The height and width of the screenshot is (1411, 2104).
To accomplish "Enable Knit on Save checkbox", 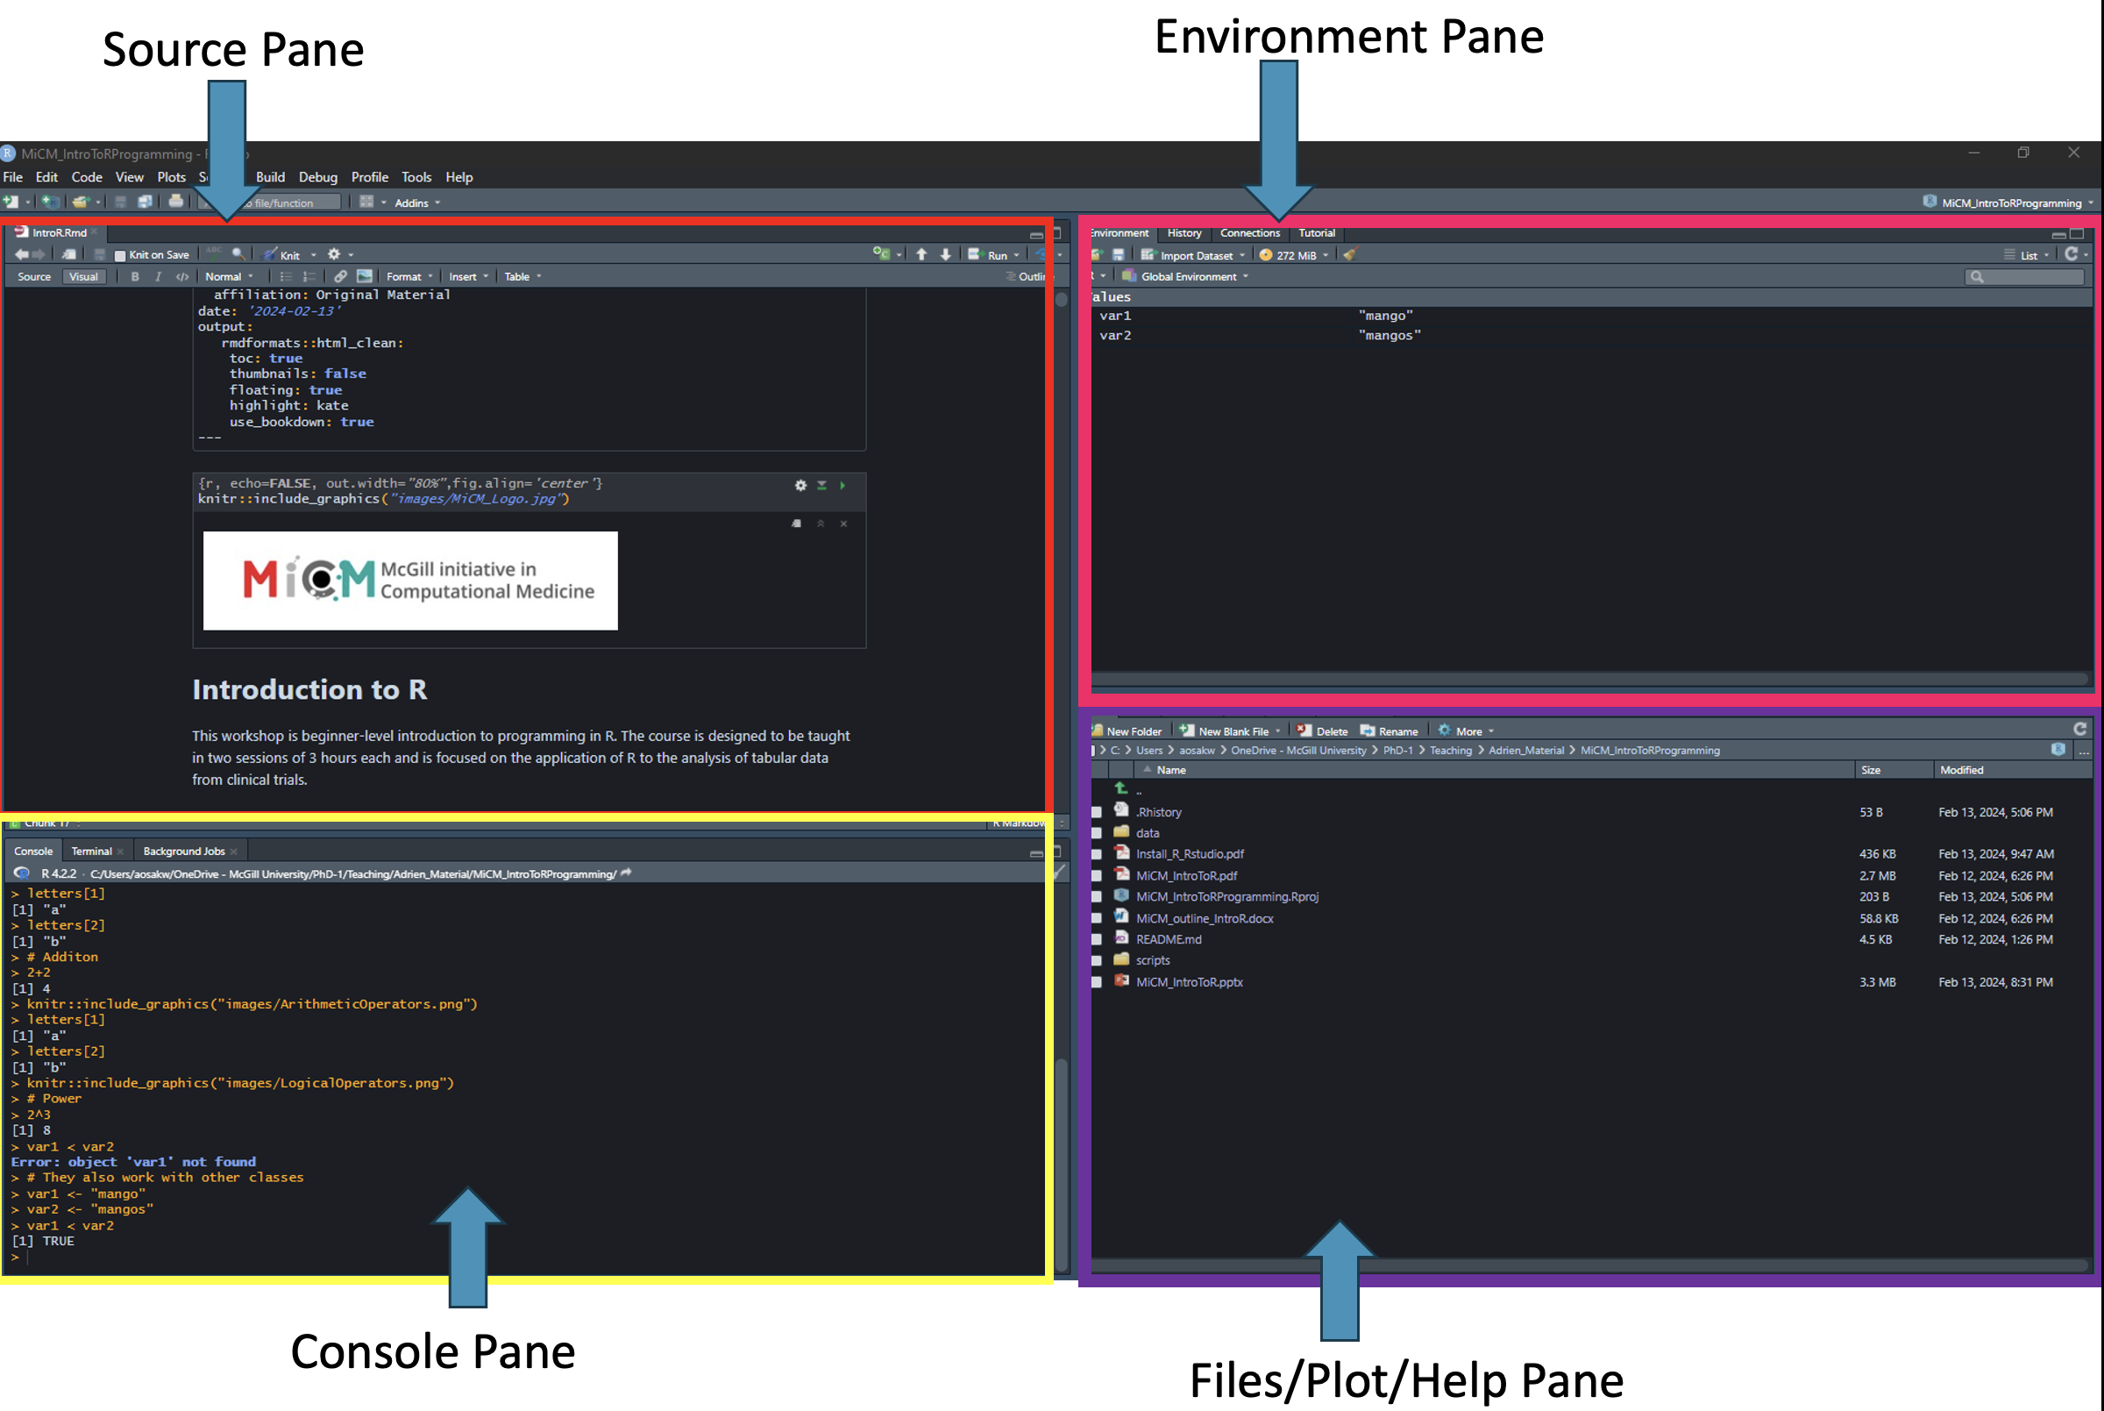I will pyautogui.click(x=120, y=256).
